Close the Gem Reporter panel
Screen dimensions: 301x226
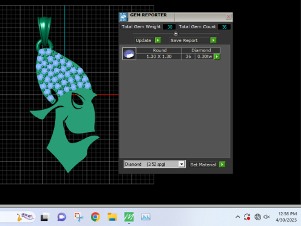tap(228, 16)
